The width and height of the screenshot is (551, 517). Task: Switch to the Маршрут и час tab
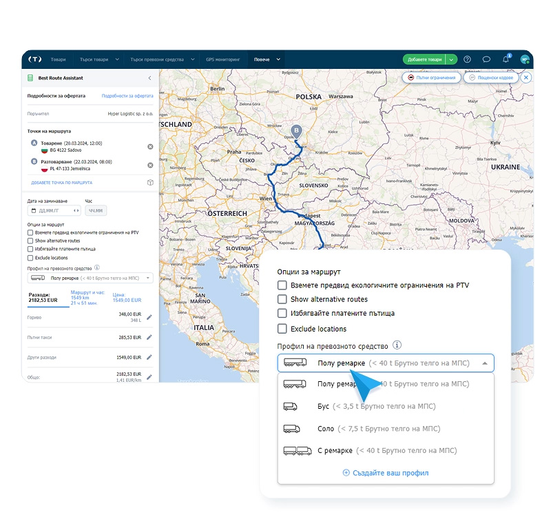click(88, 298)
